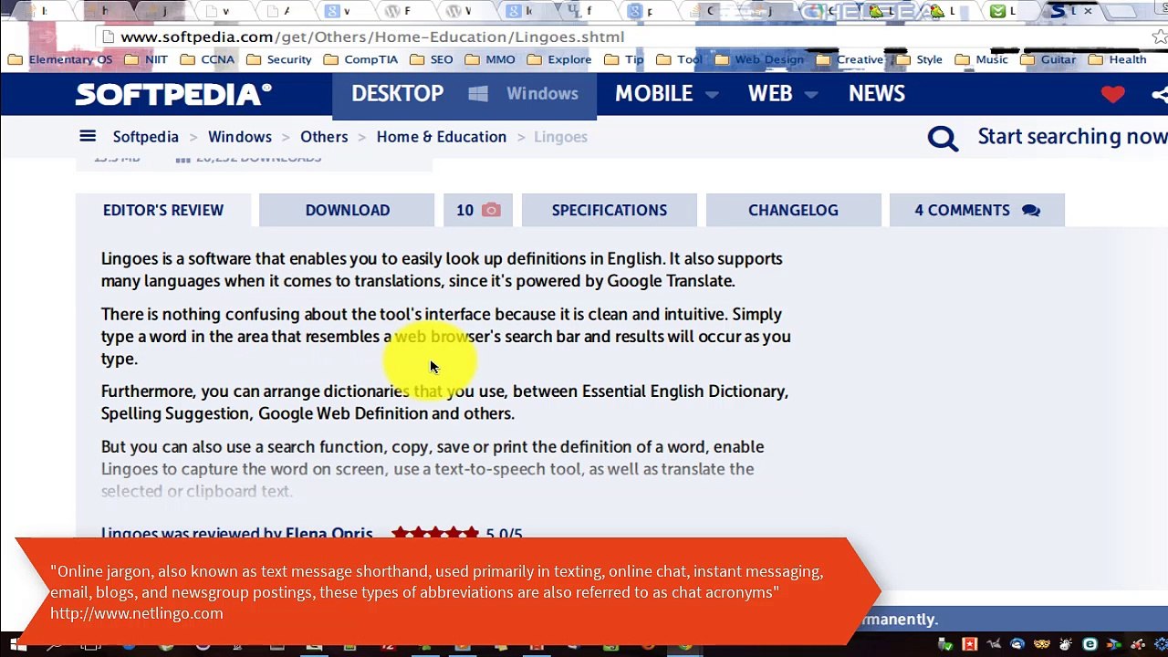Click the Lingoes breadcrumb item
The width and height of the screenshot is (1168, 657).
pos(560,137)
